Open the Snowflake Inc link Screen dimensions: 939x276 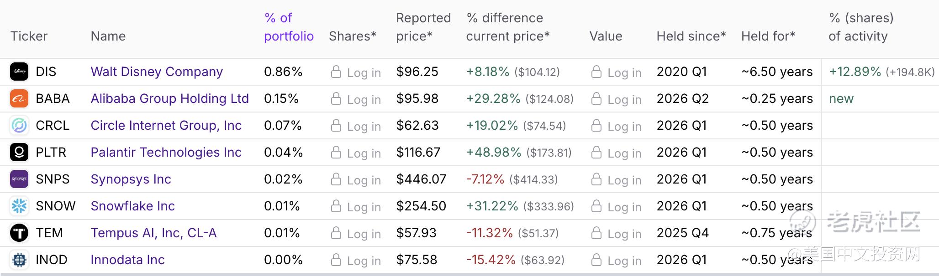(x=132, y=206)
